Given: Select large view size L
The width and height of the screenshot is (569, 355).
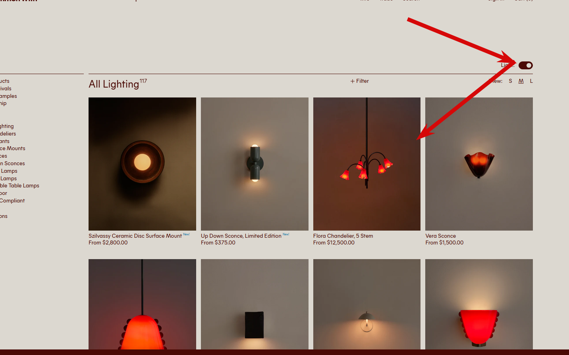Looking at the screenshot, I should (531, 81).
